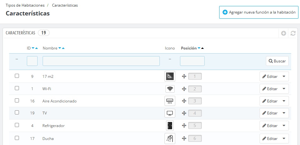Click the refresh list icon
Screen dimensions: 300x145
(293, 33)
